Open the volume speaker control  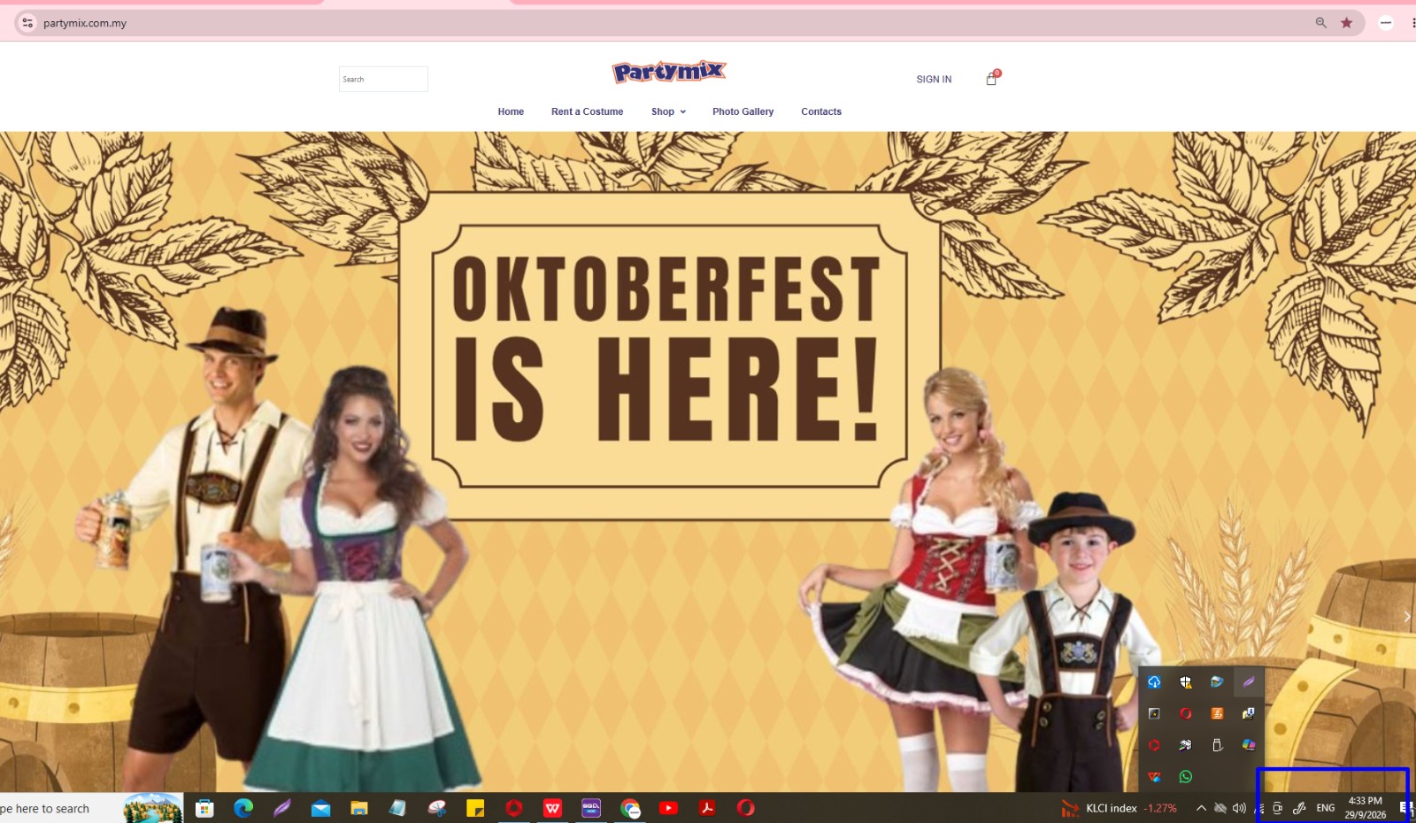[x=1239, y=808]
